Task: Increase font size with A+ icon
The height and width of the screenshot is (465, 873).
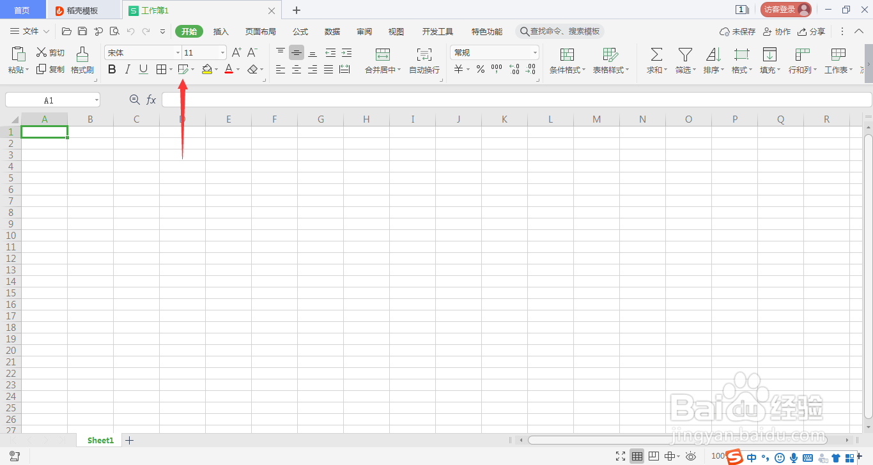Action: 236,52
